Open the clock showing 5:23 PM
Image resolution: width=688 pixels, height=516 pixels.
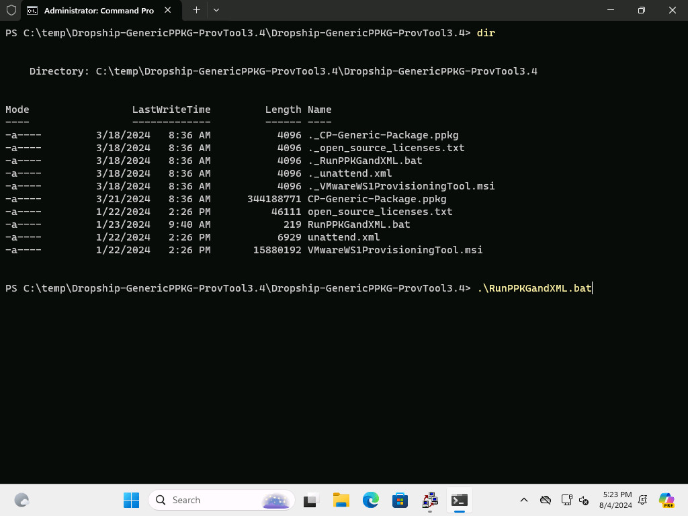pos(617,500)
